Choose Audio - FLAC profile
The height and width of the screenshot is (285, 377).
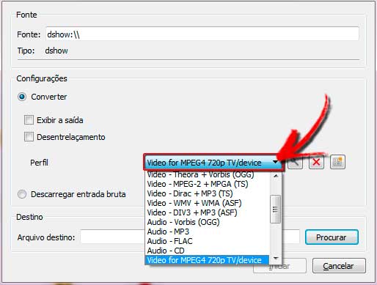(x=208, y=241)
